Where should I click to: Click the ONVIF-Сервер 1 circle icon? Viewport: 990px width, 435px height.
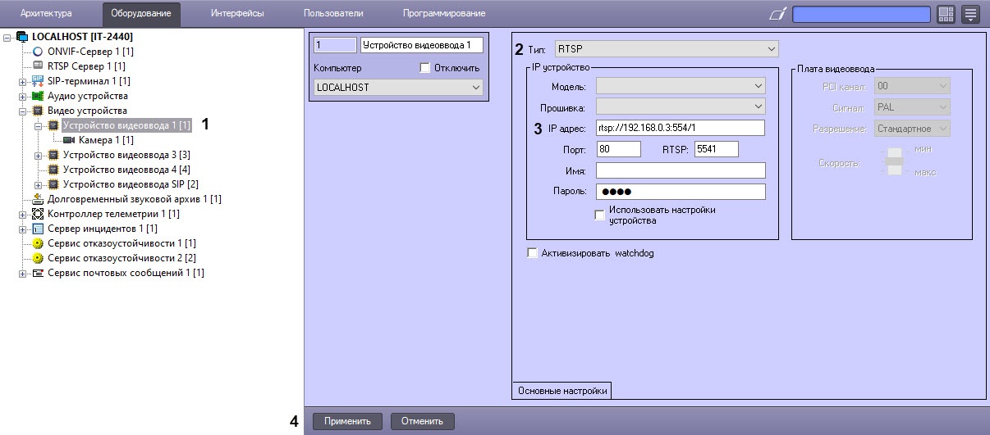[x=39, y=52]
